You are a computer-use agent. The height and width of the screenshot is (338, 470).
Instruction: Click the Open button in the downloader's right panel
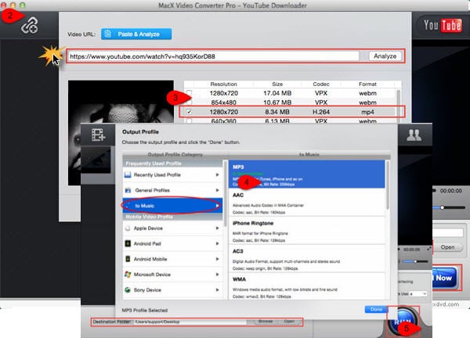pos(447,247)
